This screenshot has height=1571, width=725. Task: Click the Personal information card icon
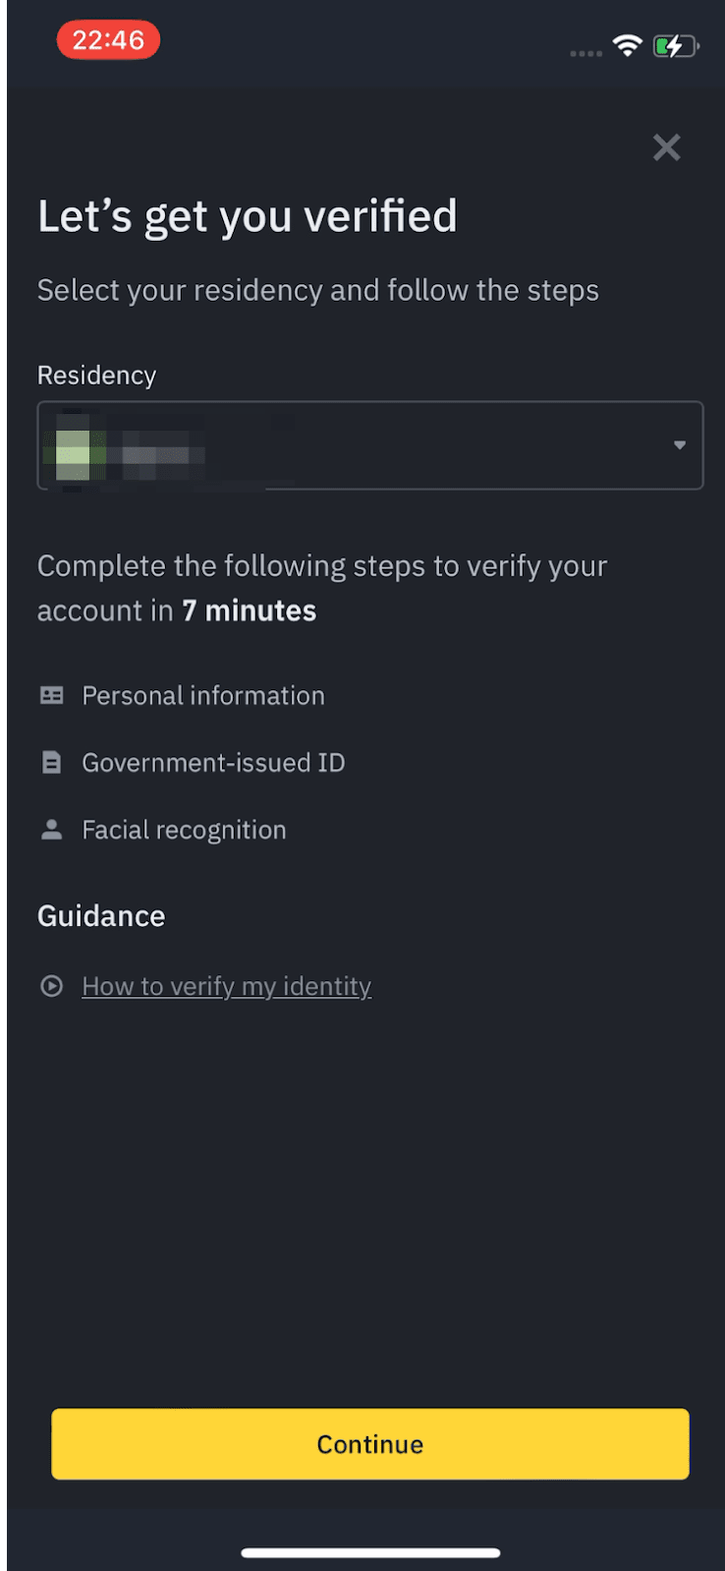(52, 695)
